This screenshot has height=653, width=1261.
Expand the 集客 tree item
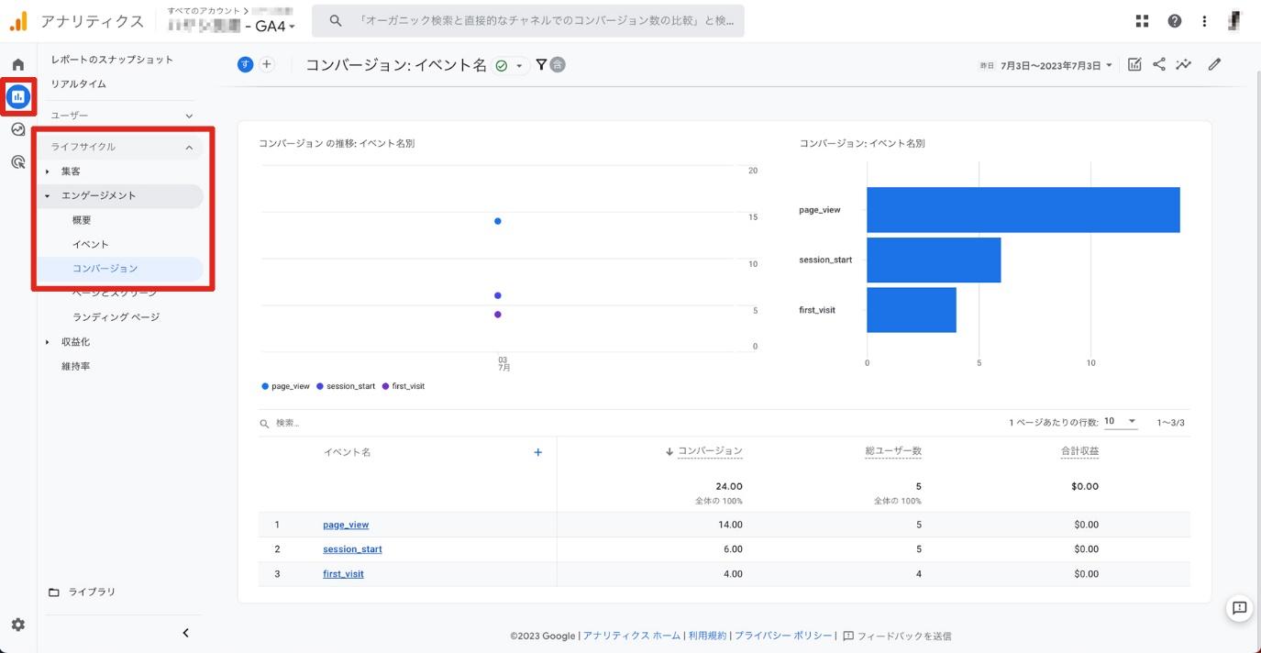(48, 172)
